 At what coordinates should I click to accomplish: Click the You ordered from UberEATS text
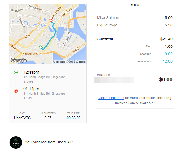(50, 142)
